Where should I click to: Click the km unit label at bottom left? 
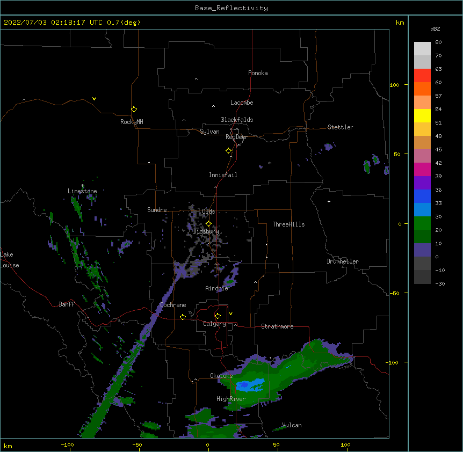(x=8, y=446)
